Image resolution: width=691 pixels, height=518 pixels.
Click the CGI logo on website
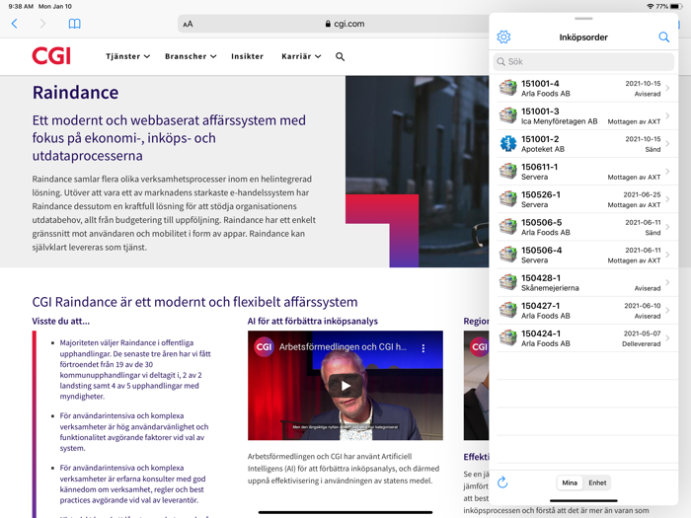click(x=51, y=56)
